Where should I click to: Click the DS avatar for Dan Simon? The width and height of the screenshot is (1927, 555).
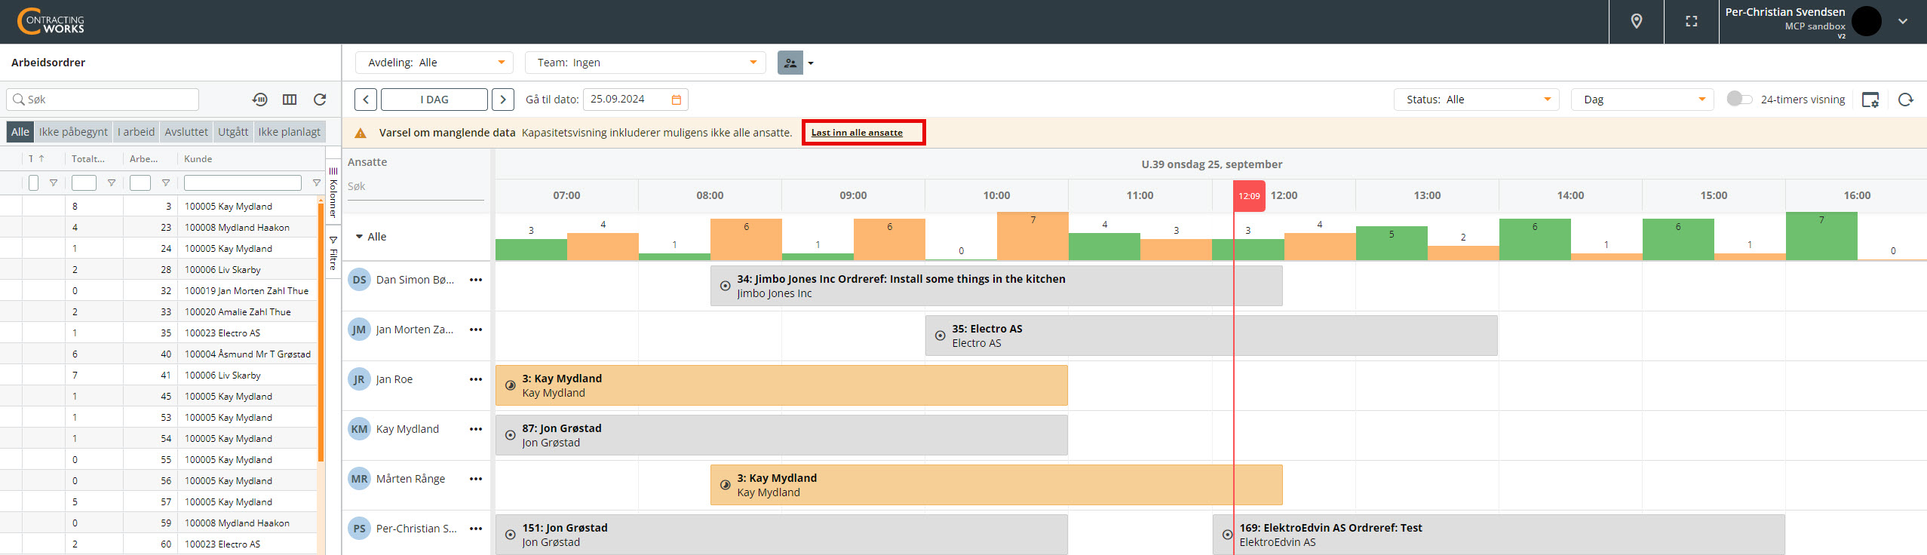pos(359,280)
